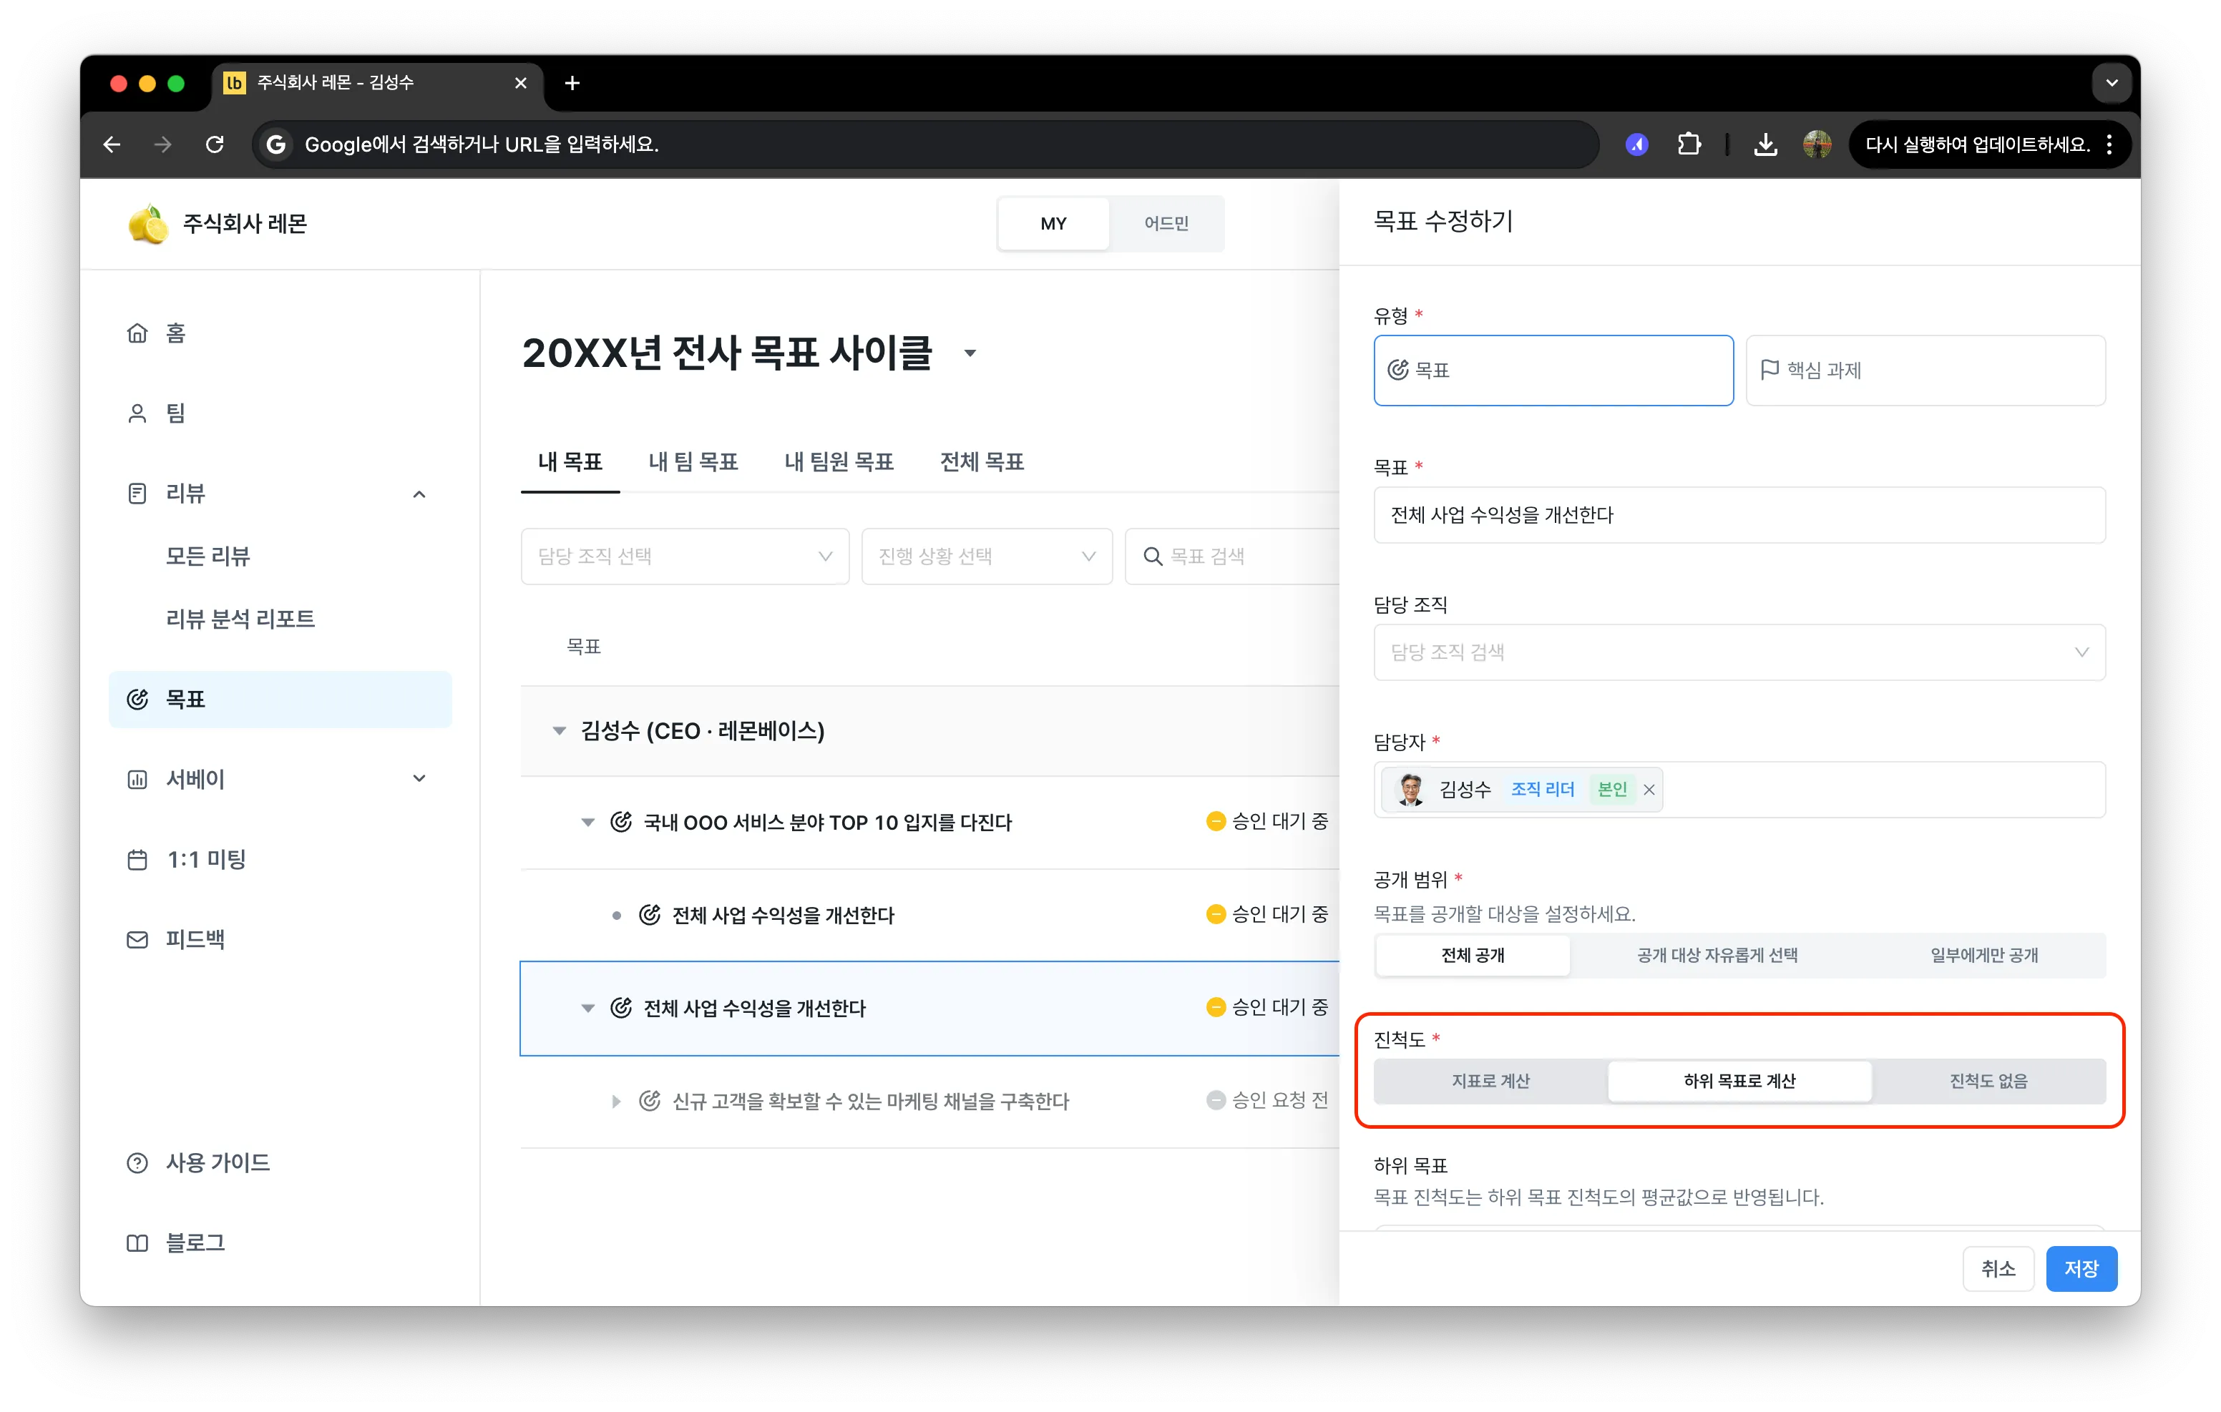
Task: Open a new browser tab
Action: (x=572, y=83)
